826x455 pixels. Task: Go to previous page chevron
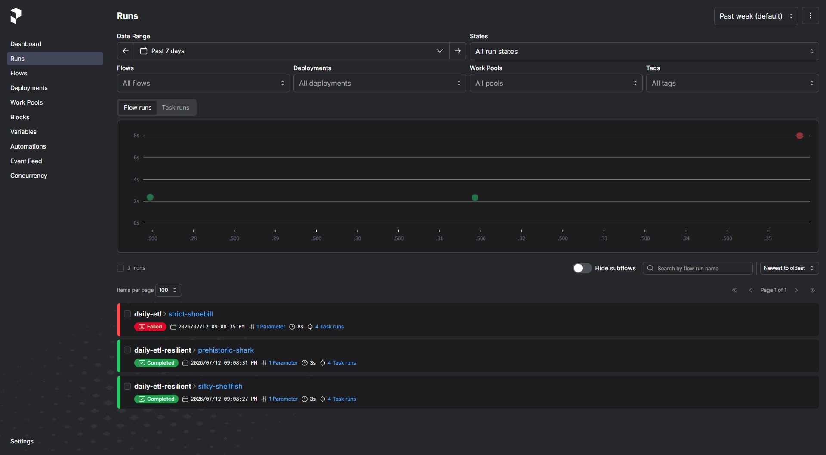[751, 290]
